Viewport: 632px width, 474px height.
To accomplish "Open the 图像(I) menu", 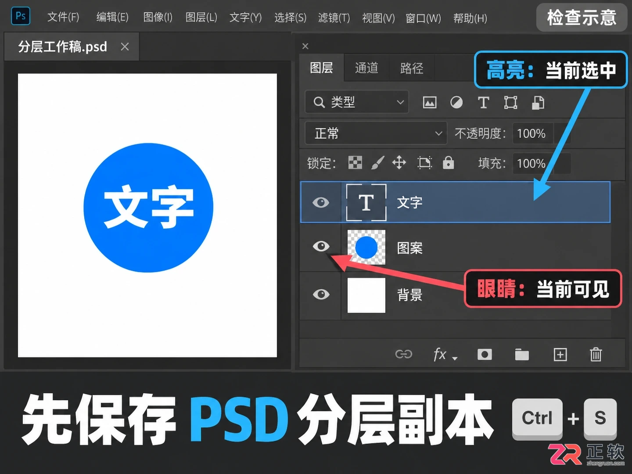I will tap(158, 17).
